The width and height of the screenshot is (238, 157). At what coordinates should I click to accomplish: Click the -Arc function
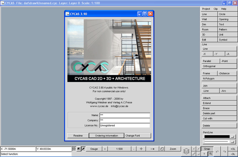(228, 91)
